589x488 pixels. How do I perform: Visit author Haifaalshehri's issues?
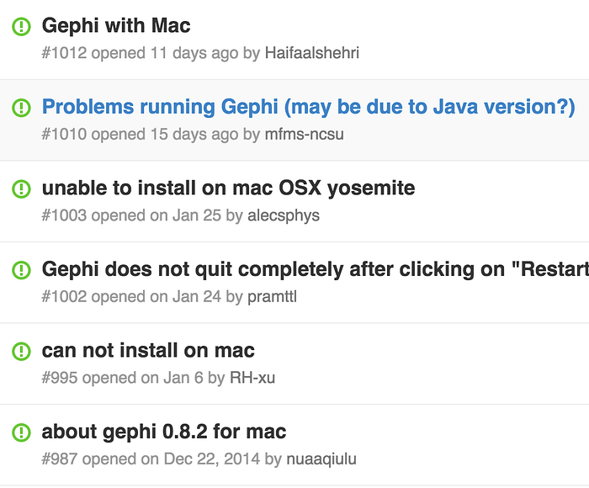(312, 53)
